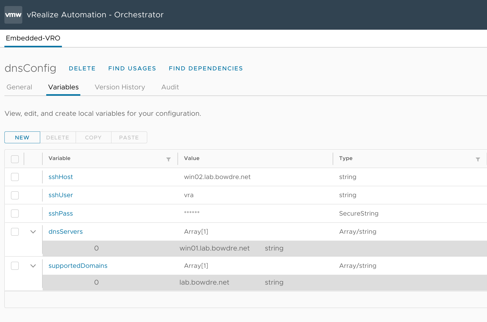Open the supportedDomains variable link

point(78,266)
